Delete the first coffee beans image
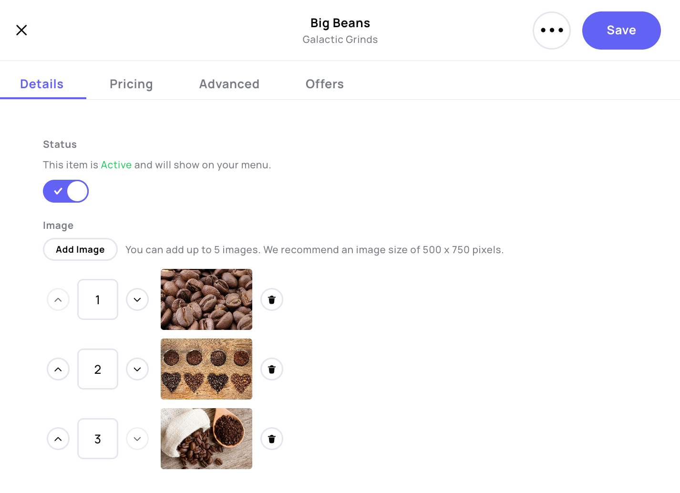Viewport: 680px width, 493px height. (x=272, y=299)
